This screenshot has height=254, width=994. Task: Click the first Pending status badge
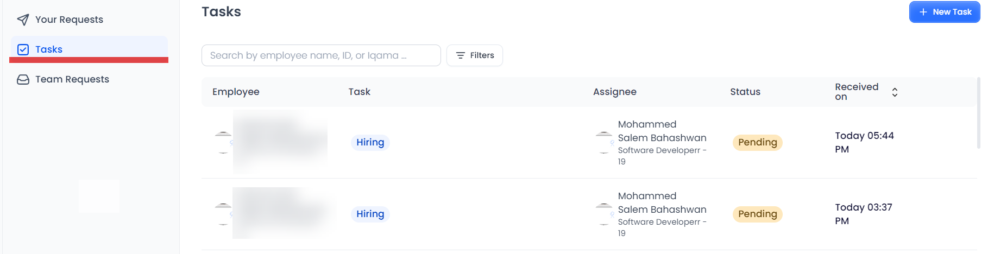pos(757,143)
